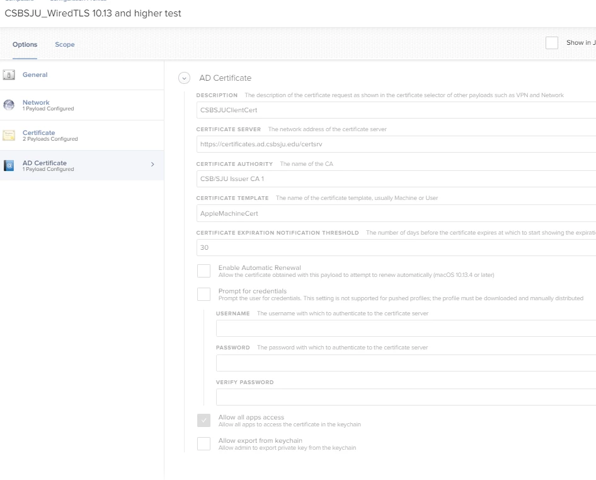Click the AD Certificate section heading

226,78
